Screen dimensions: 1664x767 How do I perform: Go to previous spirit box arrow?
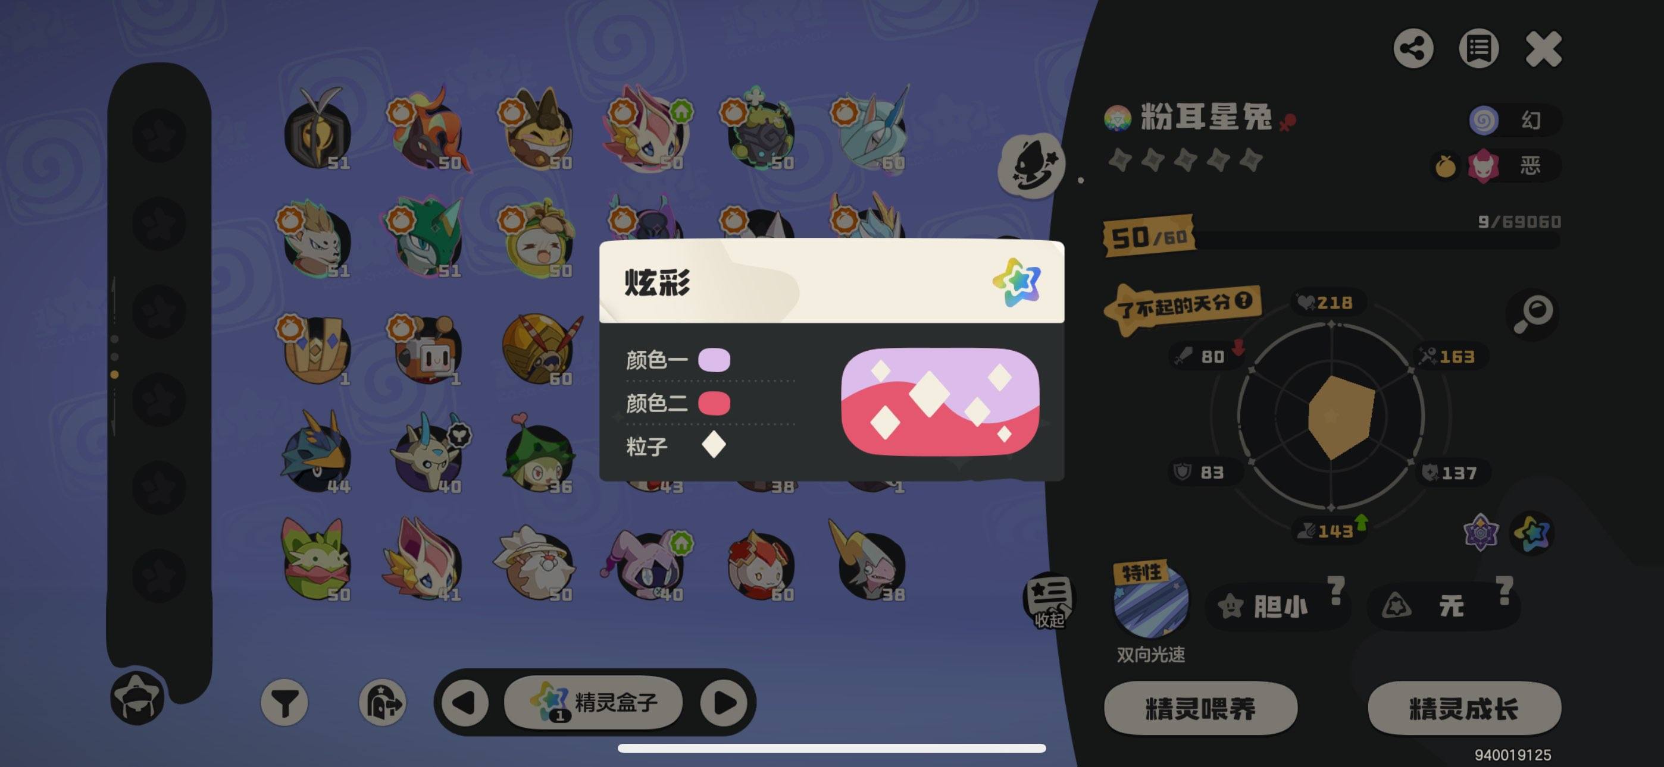(x=464, y=702)
